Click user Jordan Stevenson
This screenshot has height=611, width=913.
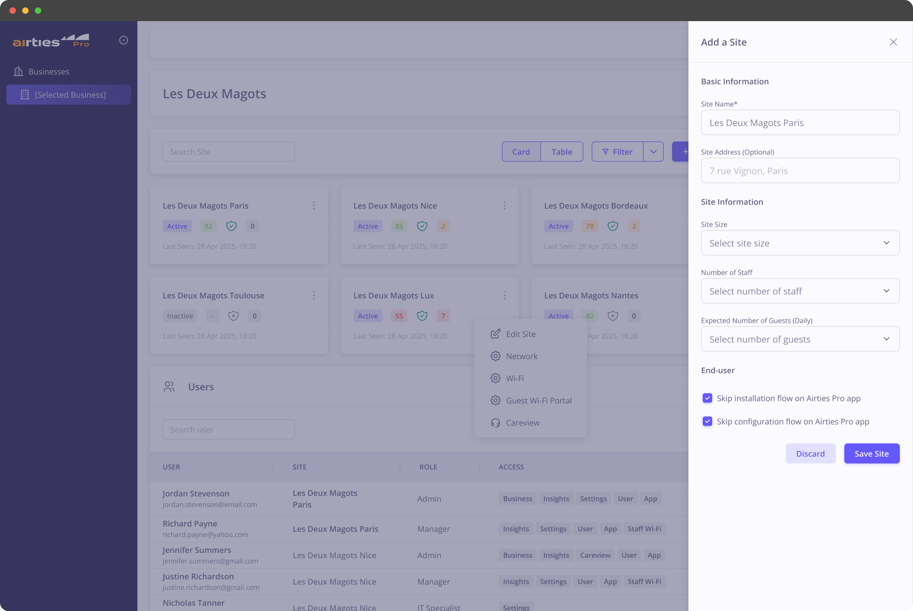pos(196,493)
